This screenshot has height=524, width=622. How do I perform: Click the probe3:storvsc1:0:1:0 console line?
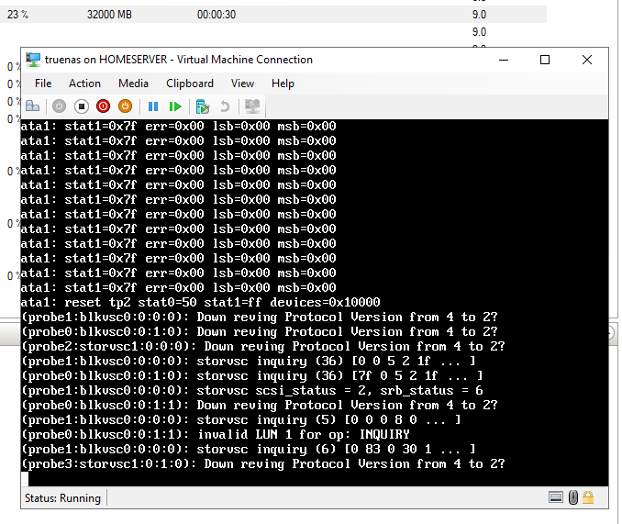pos(262,463)
